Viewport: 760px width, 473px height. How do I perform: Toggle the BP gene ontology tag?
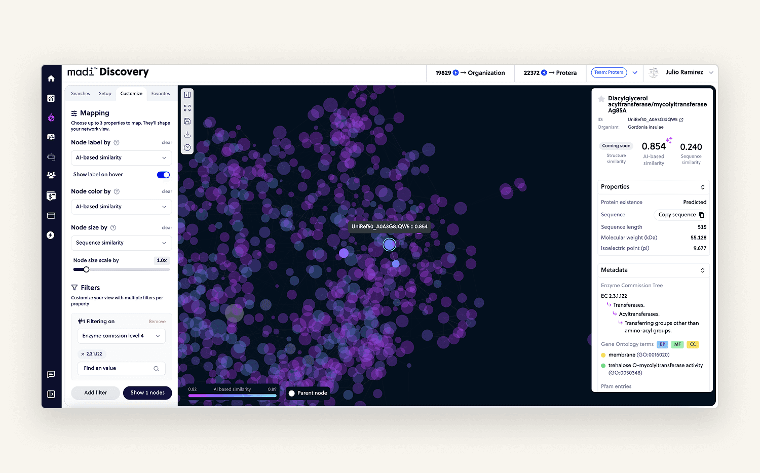(662, 344)
